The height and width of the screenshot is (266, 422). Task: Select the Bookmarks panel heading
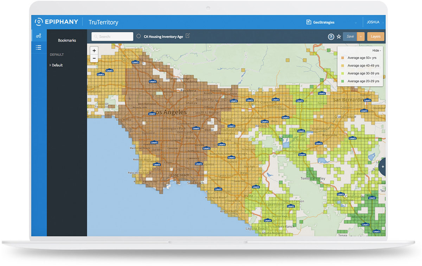[x=67, y=40]
